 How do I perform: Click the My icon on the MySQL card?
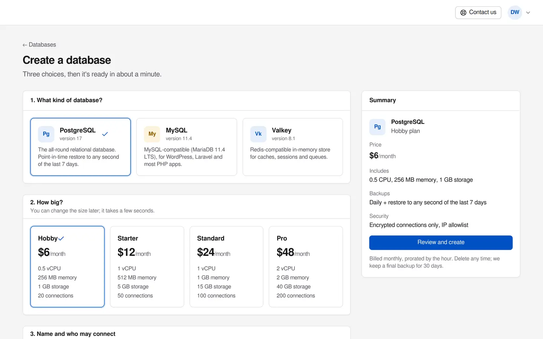(152, 134)
